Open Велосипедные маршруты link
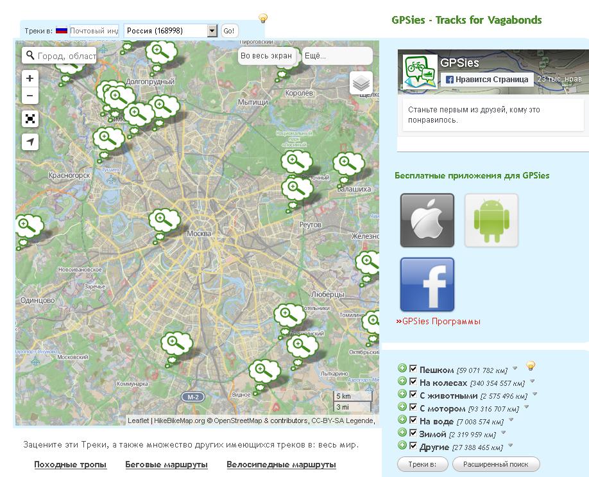Viewport: 589px width, 477px height. tap(282, 465)
